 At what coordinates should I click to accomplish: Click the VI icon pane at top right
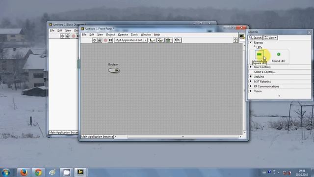[242, 37]
